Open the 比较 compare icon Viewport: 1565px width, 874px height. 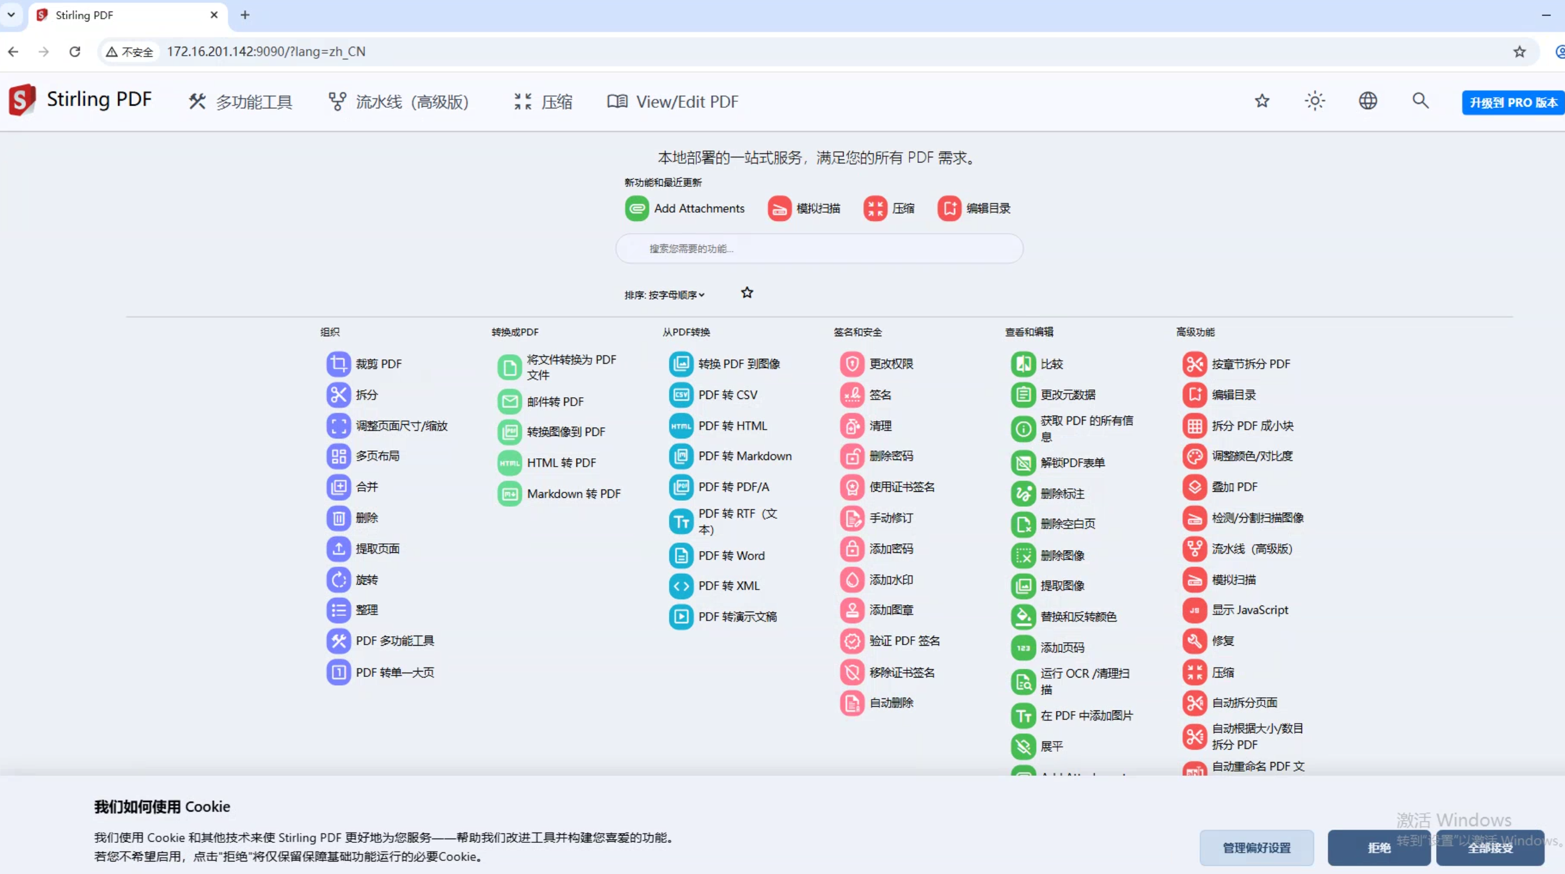(1024, 364)
